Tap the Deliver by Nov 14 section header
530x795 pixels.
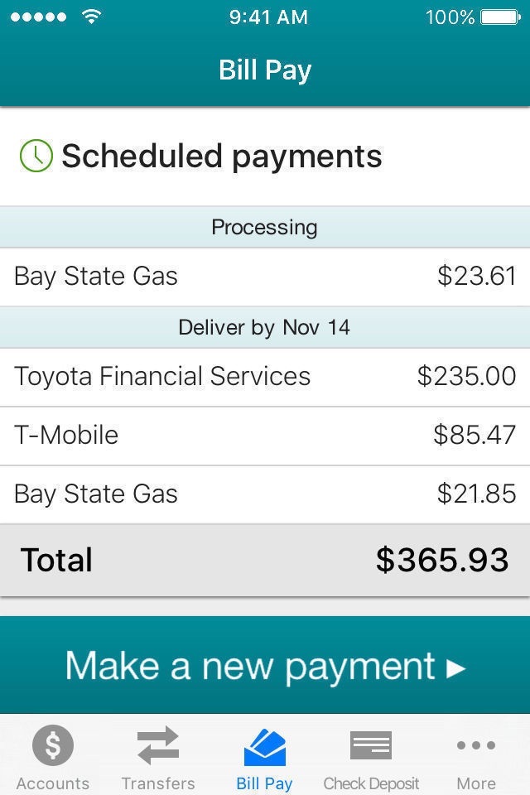(265, 327)
